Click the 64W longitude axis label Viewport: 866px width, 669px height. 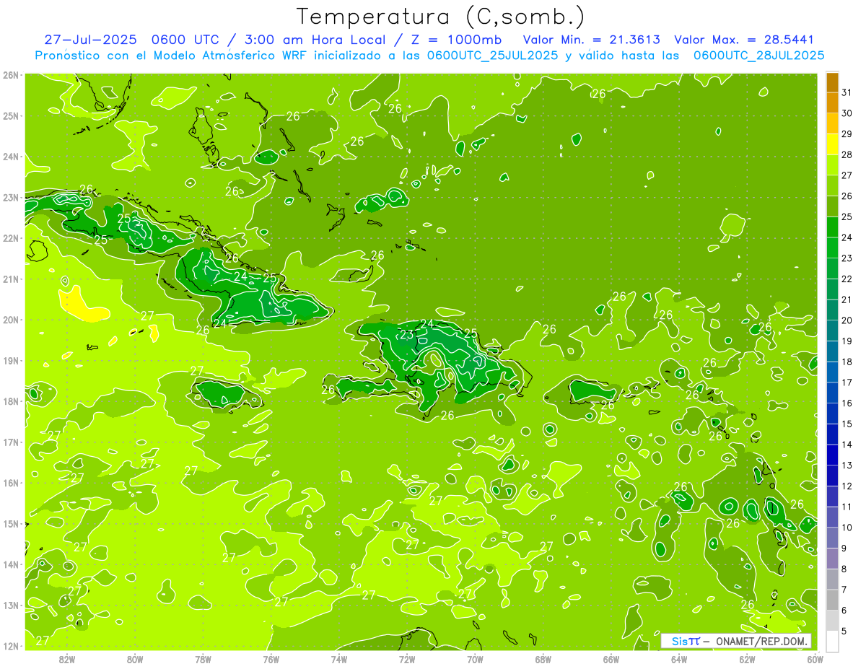[679, 659]
